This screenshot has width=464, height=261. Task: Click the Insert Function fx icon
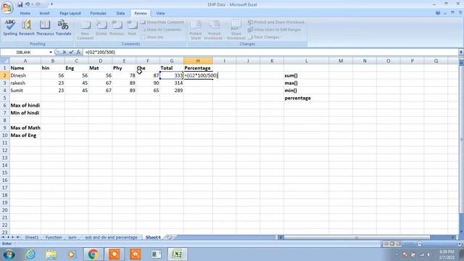point(78,52)
